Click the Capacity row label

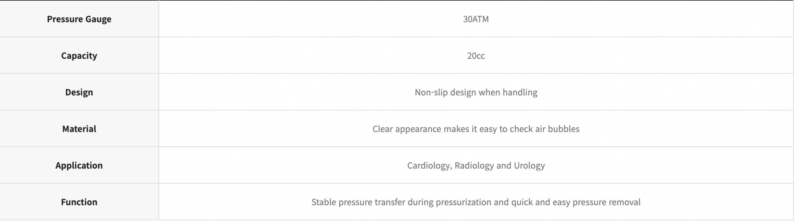[79, 56]
